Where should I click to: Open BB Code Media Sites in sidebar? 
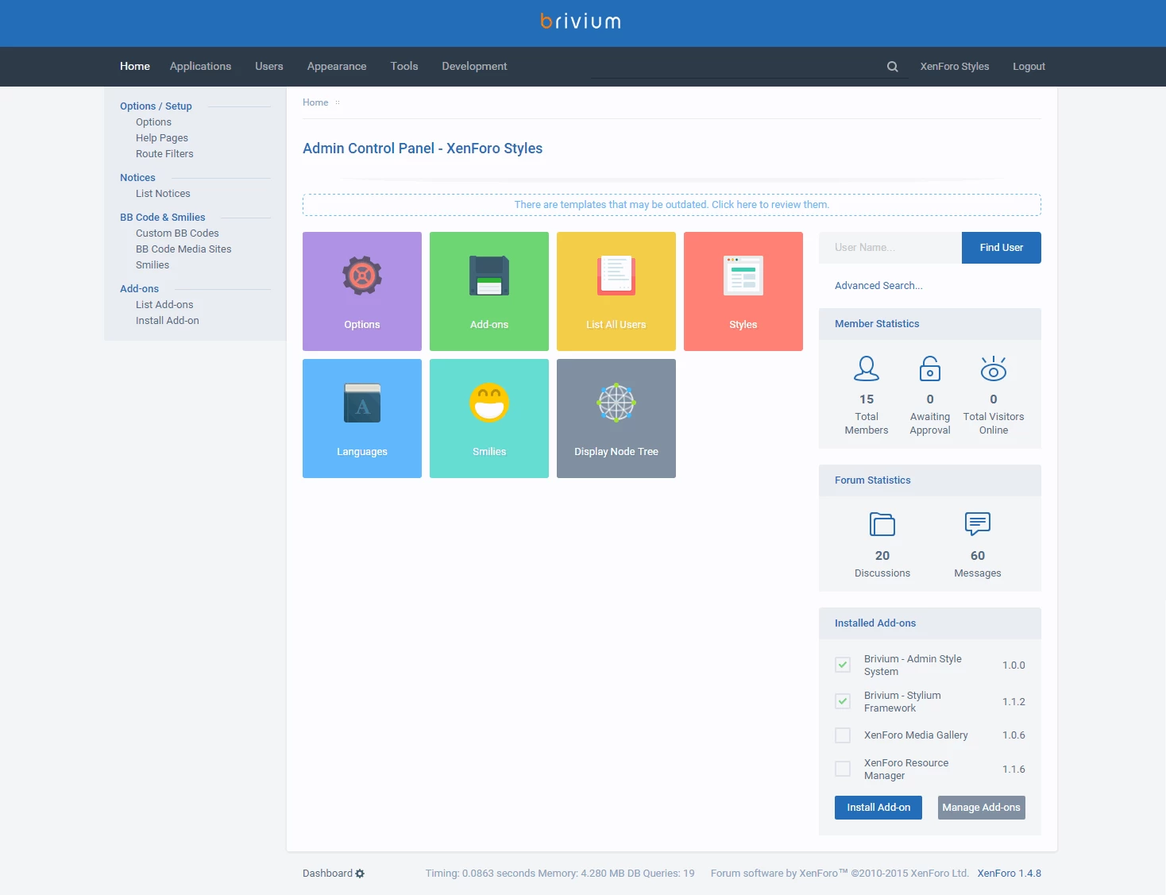point(183,249)
